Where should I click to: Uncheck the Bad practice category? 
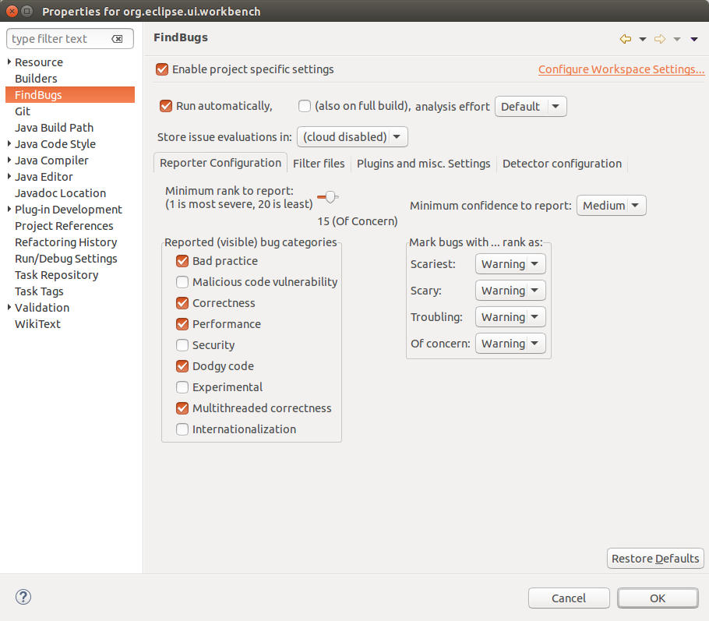click(182, 261)
